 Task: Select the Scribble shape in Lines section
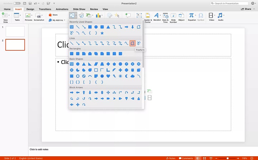click(x=139, y=43)
